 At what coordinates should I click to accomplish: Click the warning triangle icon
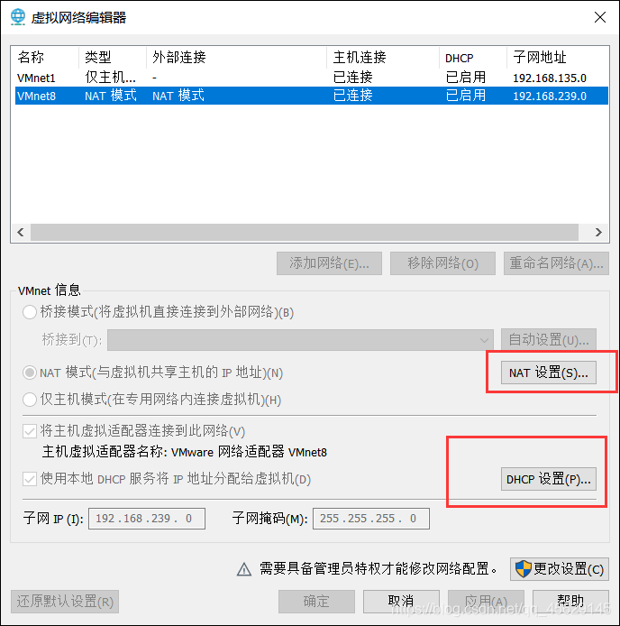point(244,569)
